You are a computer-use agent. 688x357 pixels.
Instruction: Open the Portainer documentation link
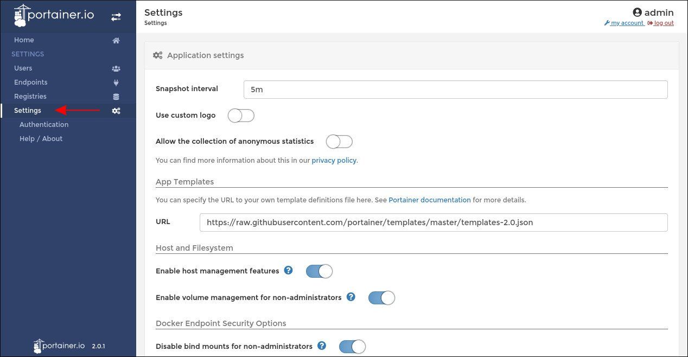(x=430, y=200)
